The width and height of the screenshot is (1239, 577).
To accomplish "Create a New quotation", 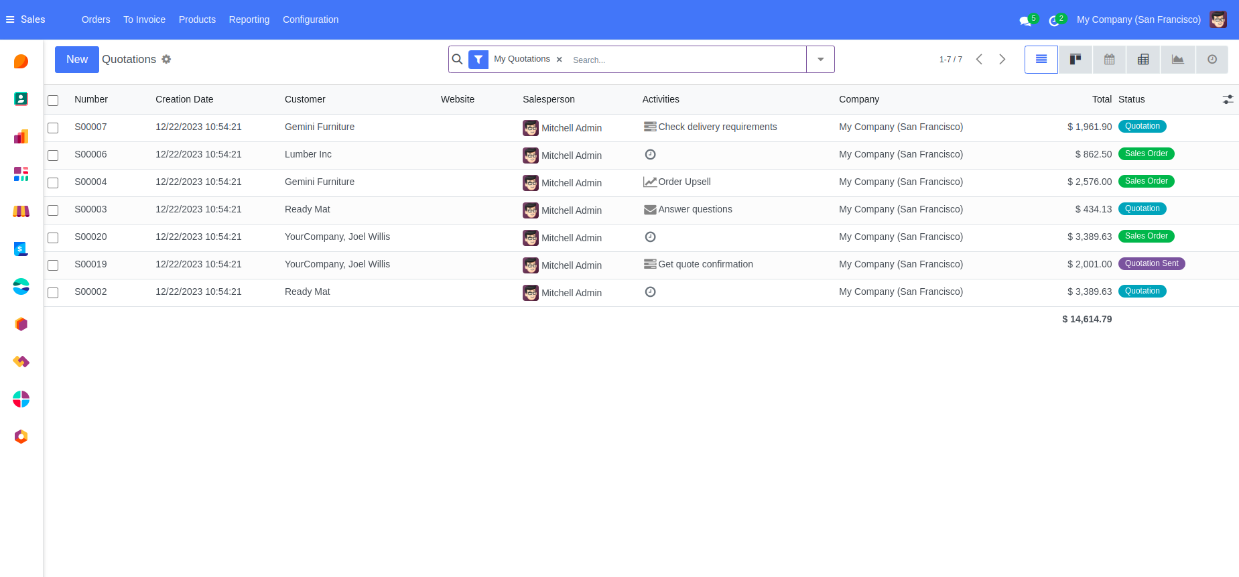I will 77,60.
